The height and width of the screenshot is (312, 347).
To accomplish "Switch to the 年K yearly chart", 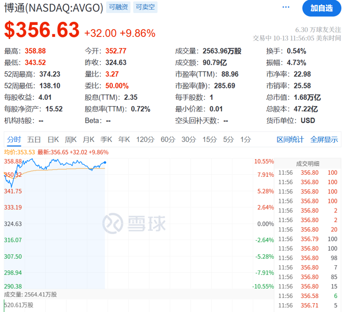I will 124,139.
